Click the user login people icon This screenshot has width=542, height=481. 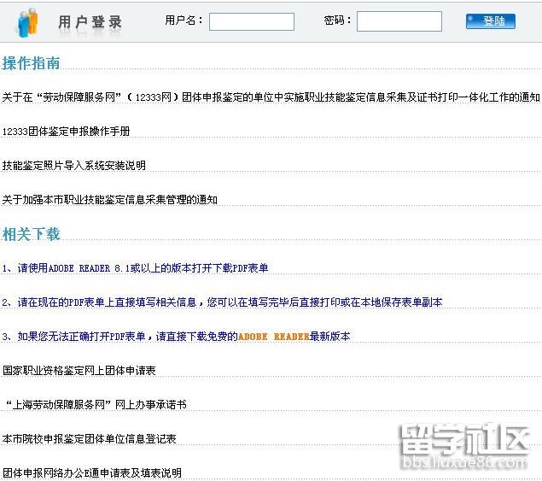tap(27, 21)
